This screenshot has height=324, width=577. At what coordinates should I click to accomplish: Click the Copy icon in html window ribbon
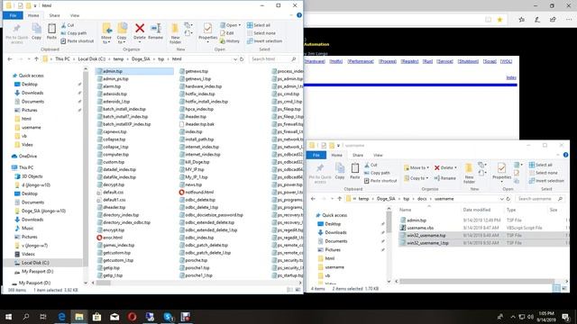[36, 31]
